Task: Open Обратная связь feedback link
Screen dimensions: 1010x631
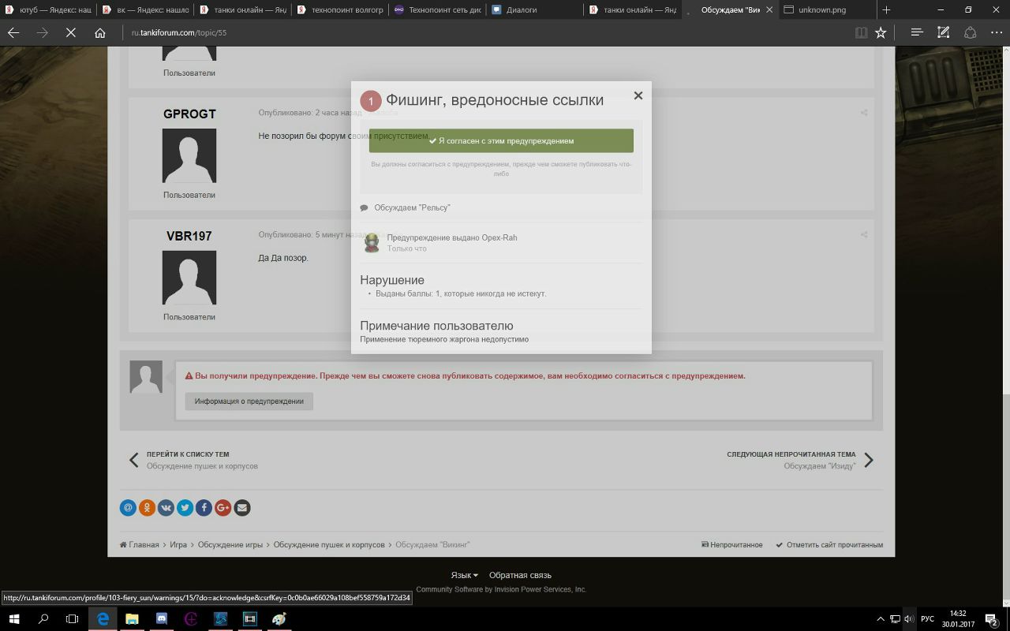Action: pyautogui.click(x=520, y=575)
